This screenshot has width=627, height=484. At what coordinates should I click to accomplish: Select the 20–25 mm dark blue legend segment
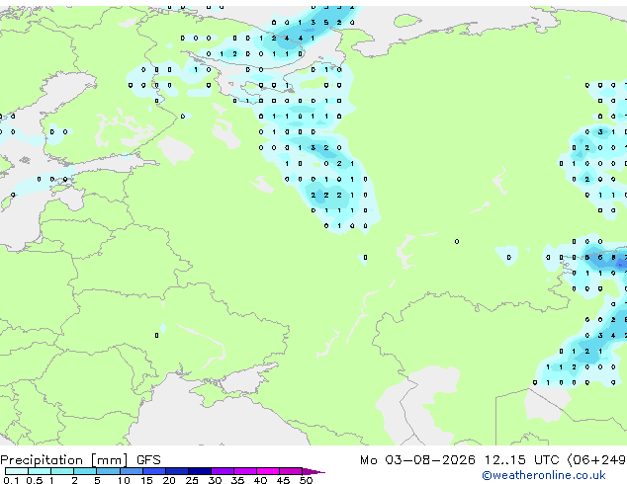coord(177,471)
